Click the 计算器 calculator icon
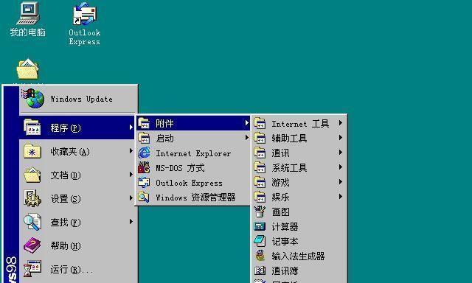Screen dimensions: 472x283 pos(260,226)
